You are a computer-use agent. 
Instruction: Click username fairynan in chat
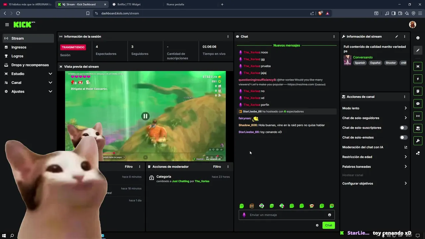tap(244, 118)
